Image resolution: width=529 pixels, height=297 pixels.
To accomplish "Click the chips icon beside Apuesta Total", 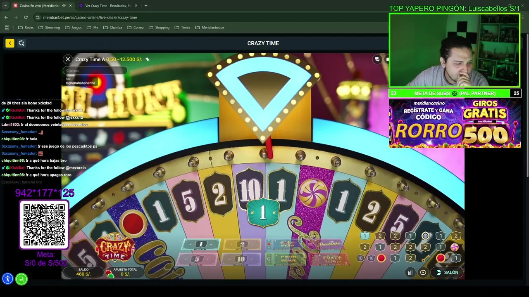I will tap(110, 273).
